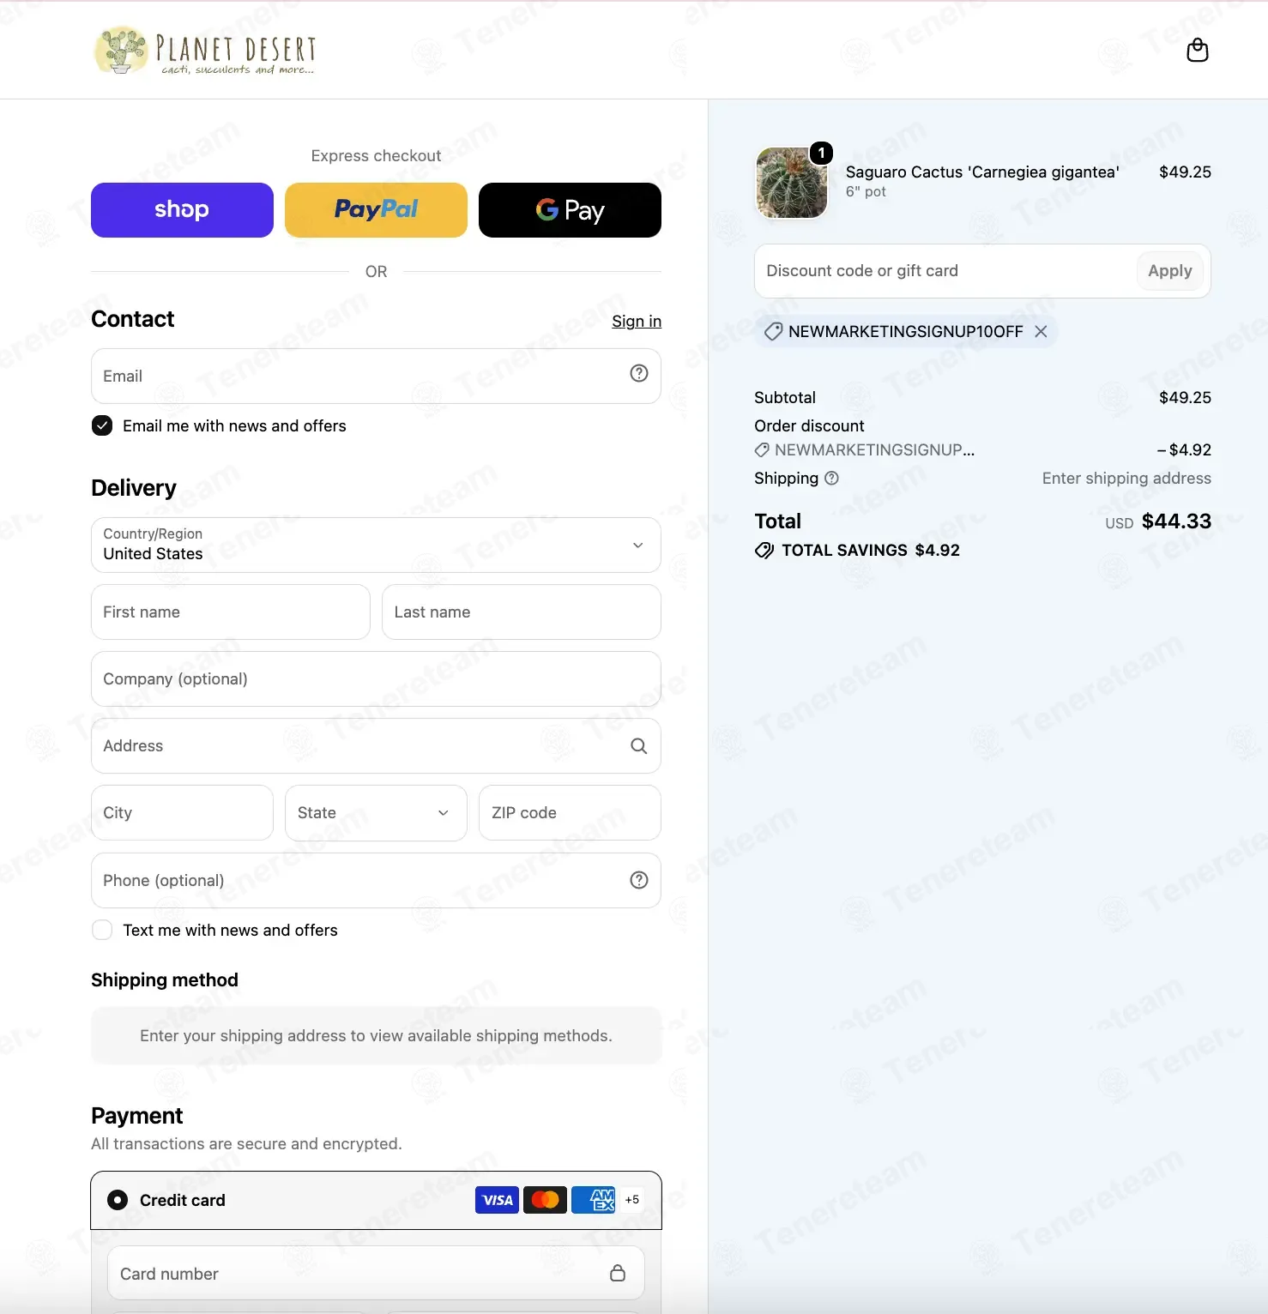
Task: Pay with Shop Pay express button
Action: (182, 210)
